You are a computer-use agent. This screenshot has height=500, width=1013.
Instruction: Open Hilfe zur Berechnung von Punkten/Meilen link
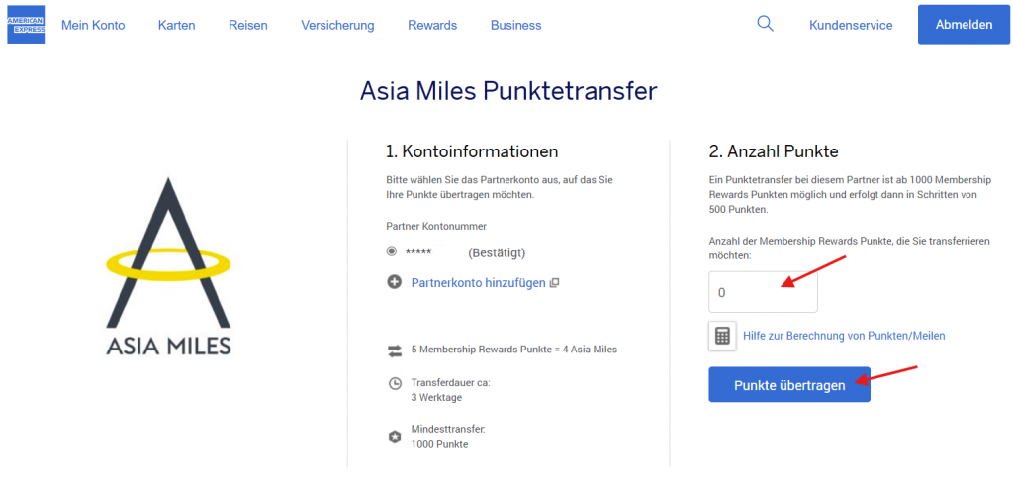coord(843,336)
